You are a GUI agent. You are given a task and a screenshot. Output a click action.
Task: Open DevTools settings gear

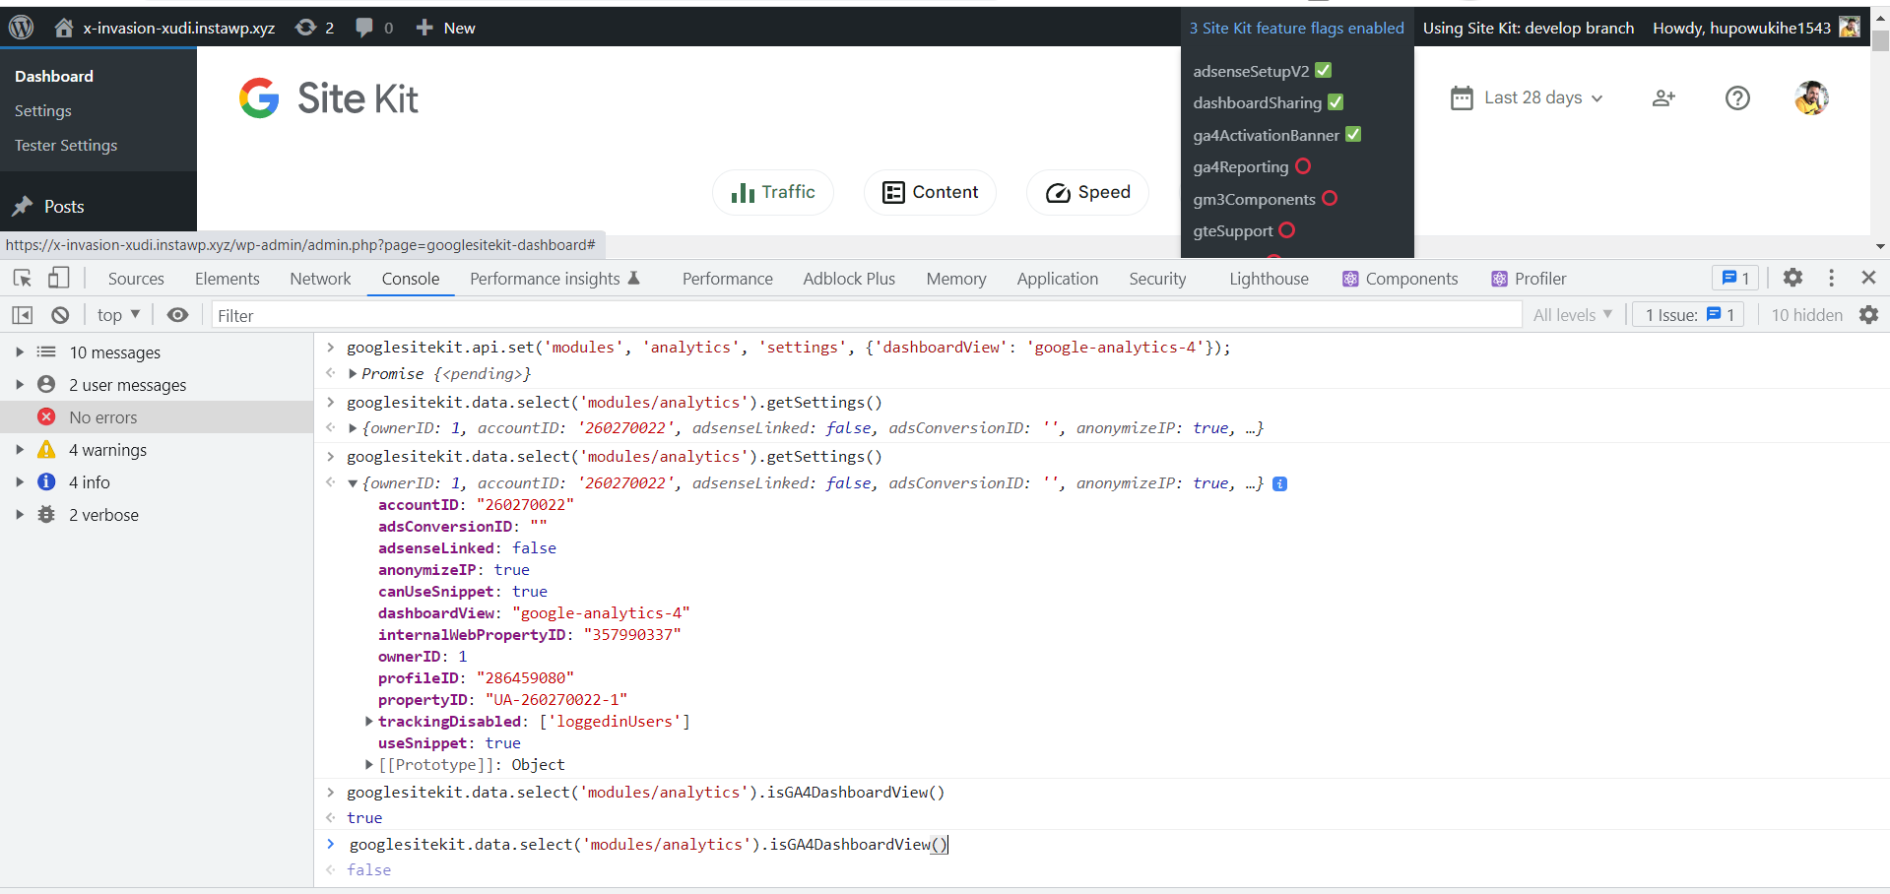1792,278
